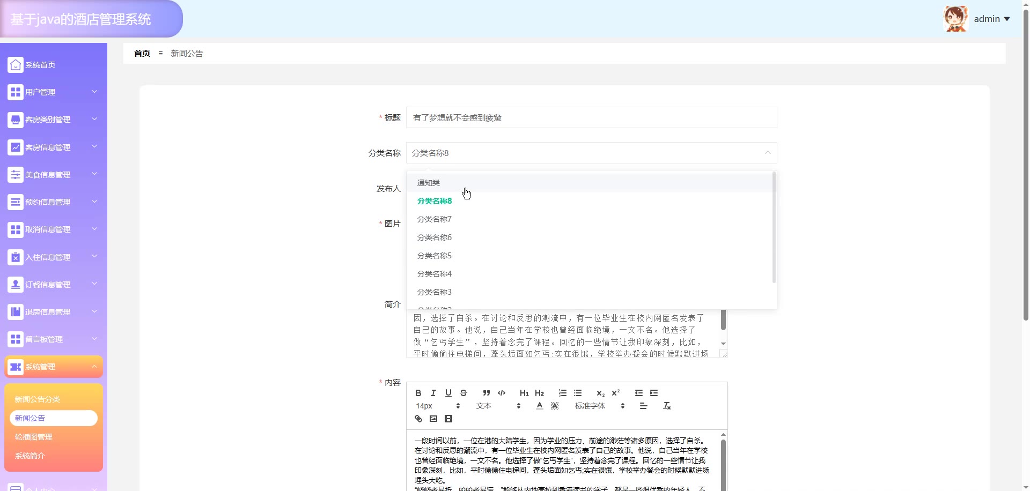Click the admin avatar image
This screenshot has width=1030, height=491.
(x=955, y=19)
